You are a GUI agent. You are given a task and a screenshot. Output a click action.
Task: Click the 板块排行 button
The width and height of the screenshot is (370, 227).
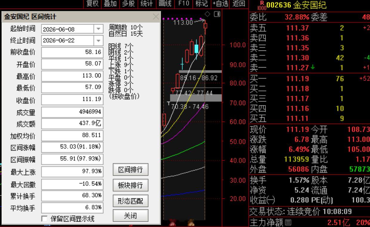click(131, 185)
